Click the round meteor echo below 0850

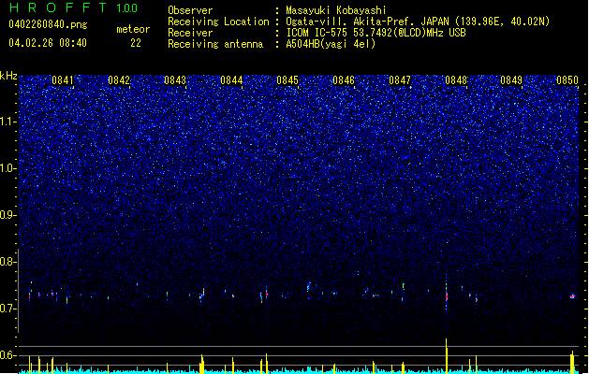[x=572, y=296]
